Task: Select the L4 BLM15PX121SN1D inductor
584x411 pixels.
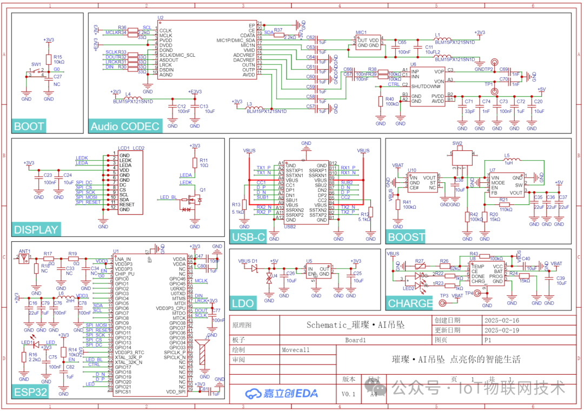Action: [133, 98]
